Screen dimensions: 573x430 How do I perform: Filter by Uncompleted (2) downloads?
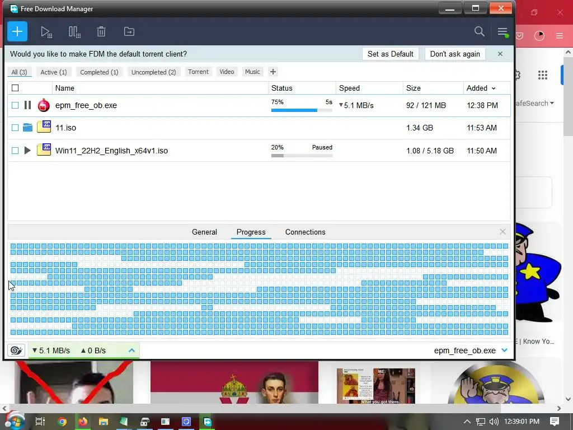[153, 72]
